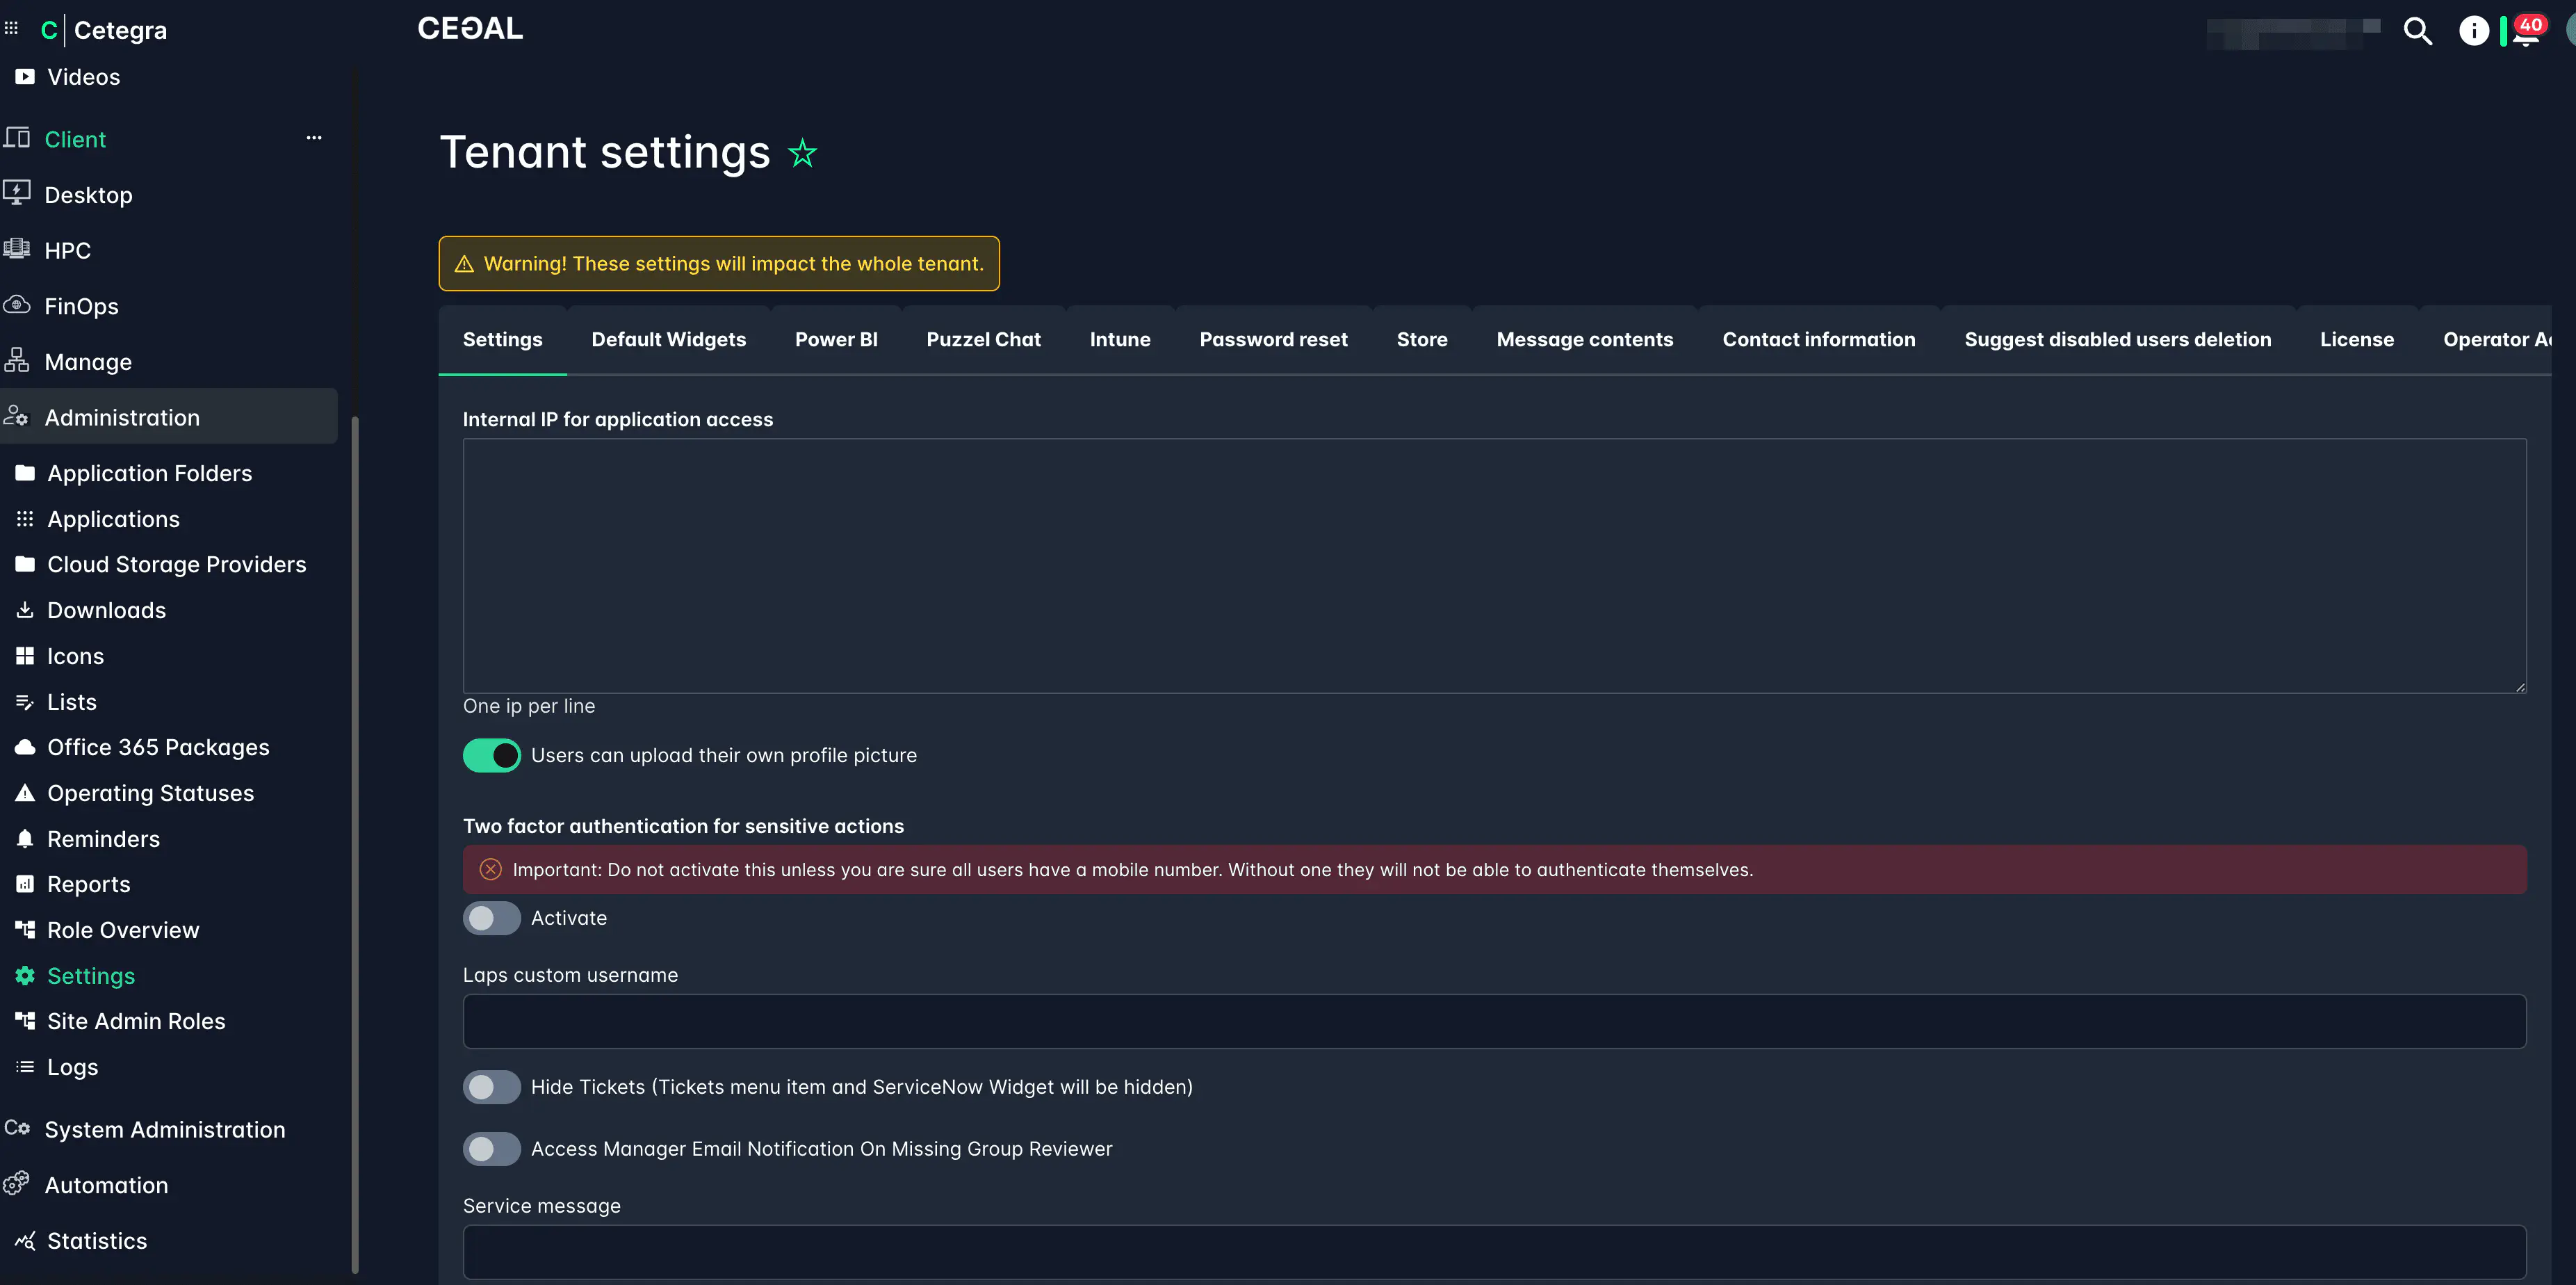Click the search magnifier icon

click(2417, 31)
